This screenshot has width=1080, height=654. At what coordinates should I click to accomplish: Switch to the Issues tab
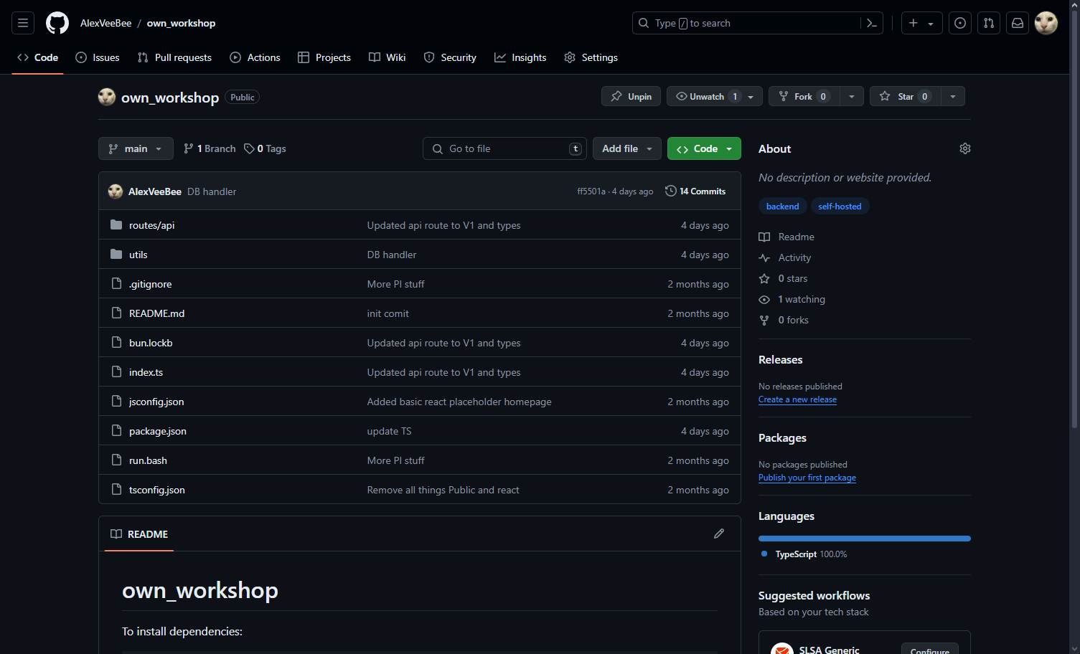pyautogui.click(x=98, y=57)
